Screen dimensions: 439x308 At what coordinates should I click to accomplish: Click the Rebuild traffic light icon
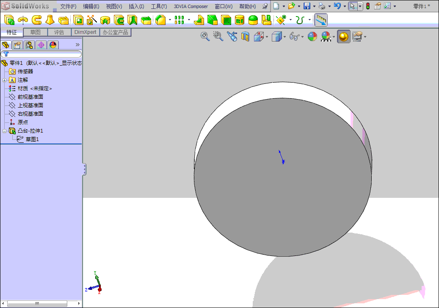(368, 6)
